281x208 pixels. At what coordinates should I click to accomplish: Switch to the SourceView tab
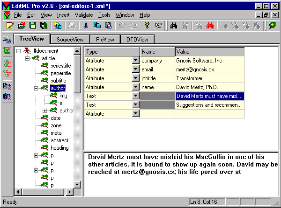pos(70,40)
